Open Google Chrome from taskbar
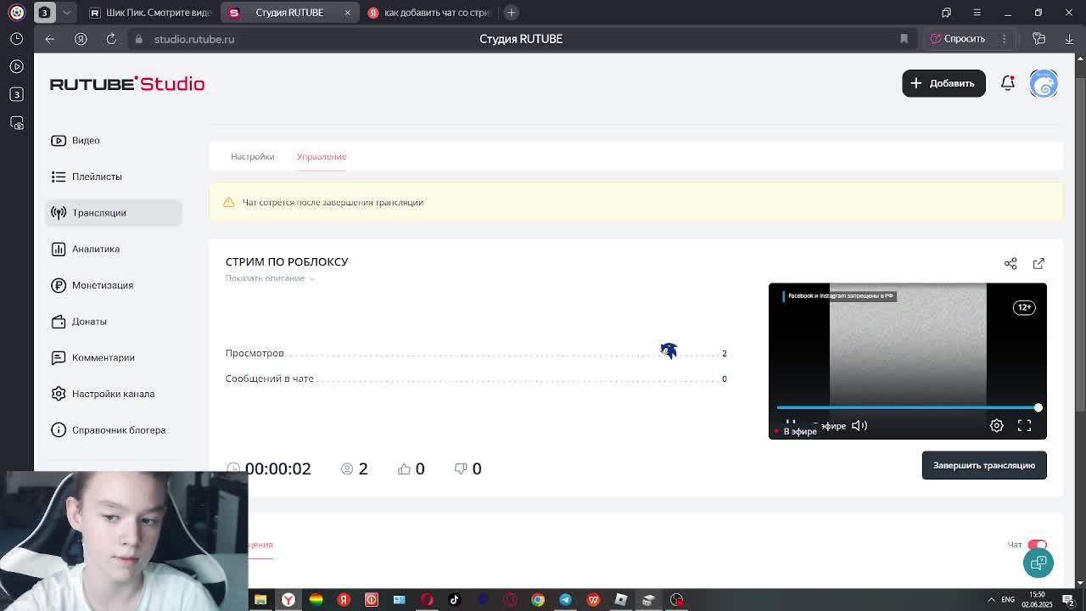This screenshot has height=611, width=1086. (x=538, y=600)
